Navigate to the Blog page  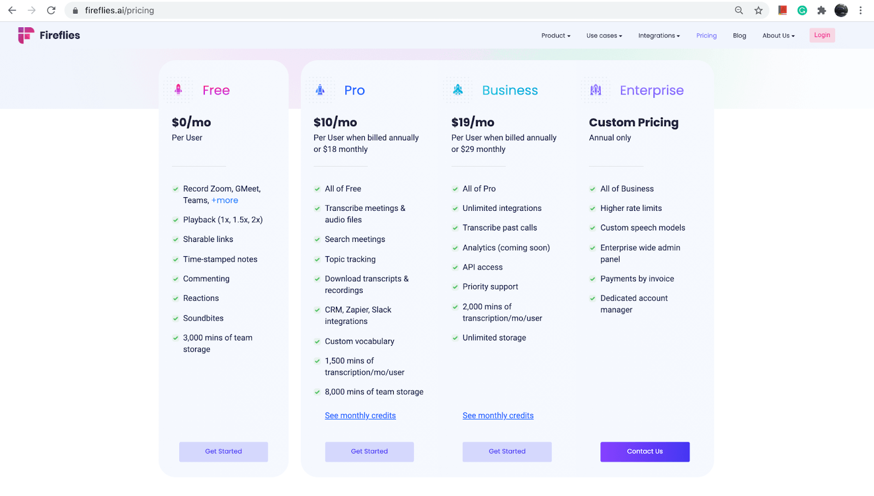pos(739,35)
